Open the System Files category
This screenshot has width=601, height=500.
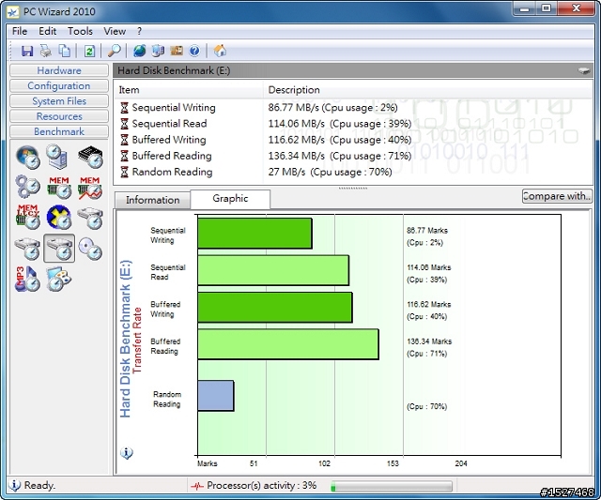pyautogui.click(x=59, y=101)
